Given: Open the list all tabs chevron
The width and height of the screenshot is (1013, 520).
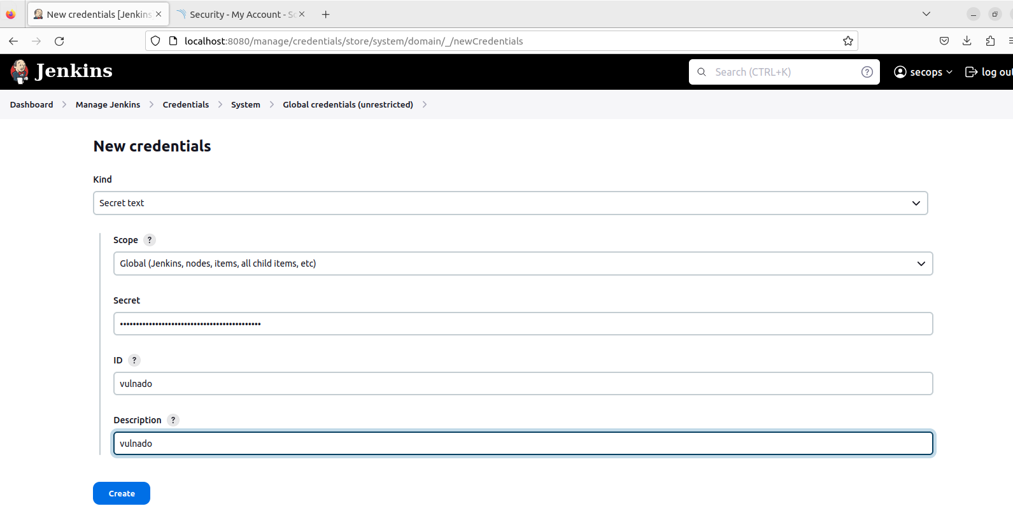Looking at the screenshot, I should point(926,14).
